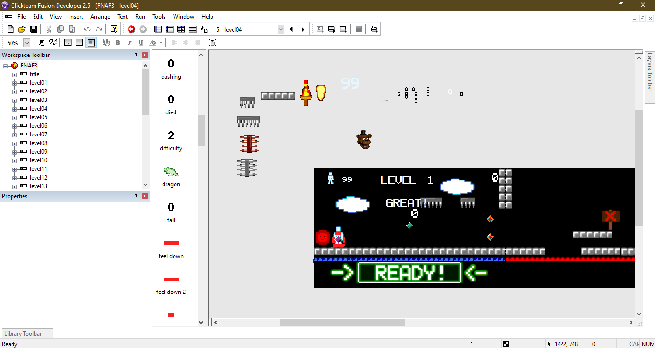Open the Event Editor grid icon
Viewport: 655px width, 348px height.
tap(181, 29)
